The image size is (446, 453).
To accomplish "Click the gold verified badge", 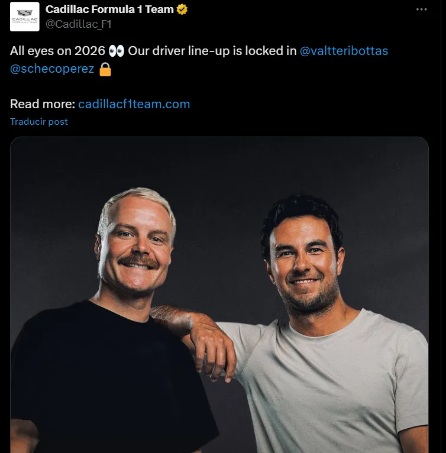I will (184, 9).
